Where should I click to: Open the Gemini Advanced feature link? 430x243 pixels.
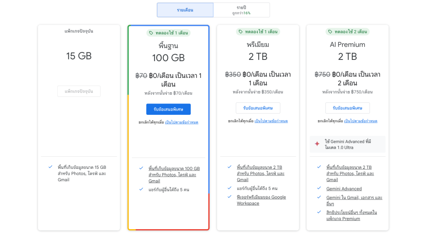(x=344, y=189)
